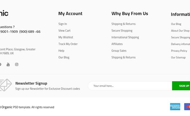Open the Instagram social icon

click(16, 64)
